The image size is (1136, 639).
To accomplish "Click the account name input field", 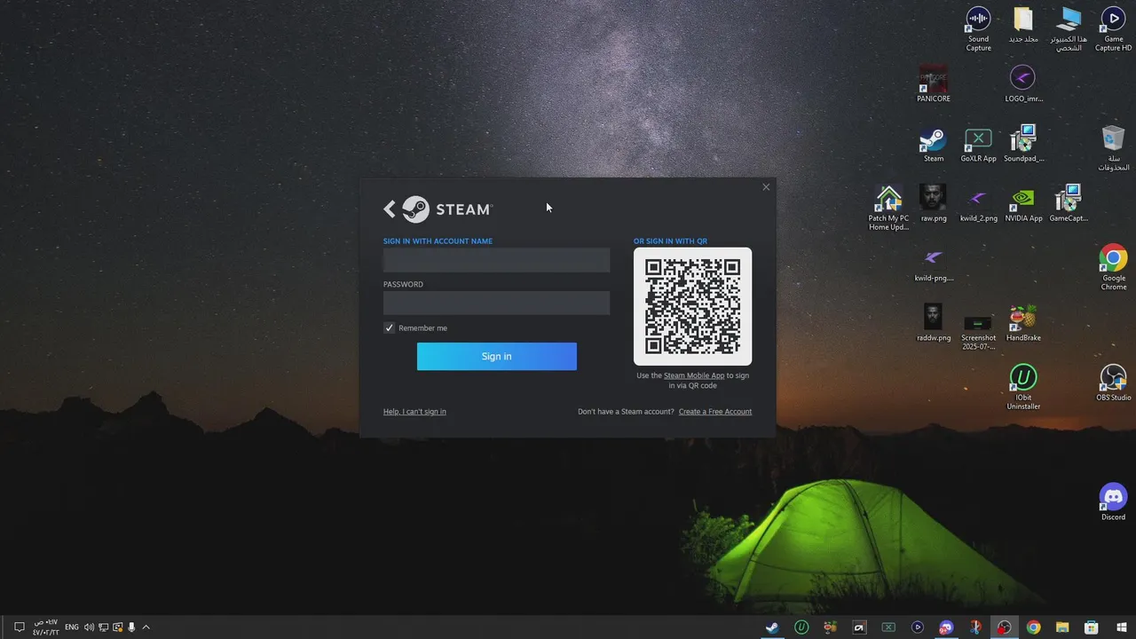I will [496, 260].
